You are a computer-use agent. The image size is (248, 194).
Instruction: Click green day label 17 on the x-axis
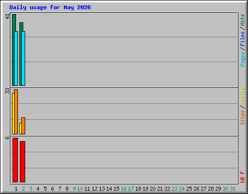click(x=131, y=189)
